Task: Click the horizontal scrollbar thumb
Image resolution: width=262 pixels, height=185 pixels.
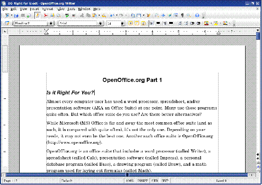Action: pos(127,175)
